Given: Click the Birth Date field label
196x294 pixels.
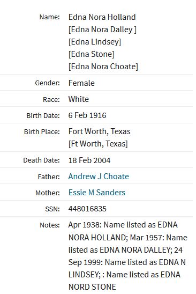Looking at the screenshot, I should pos(43,115).
